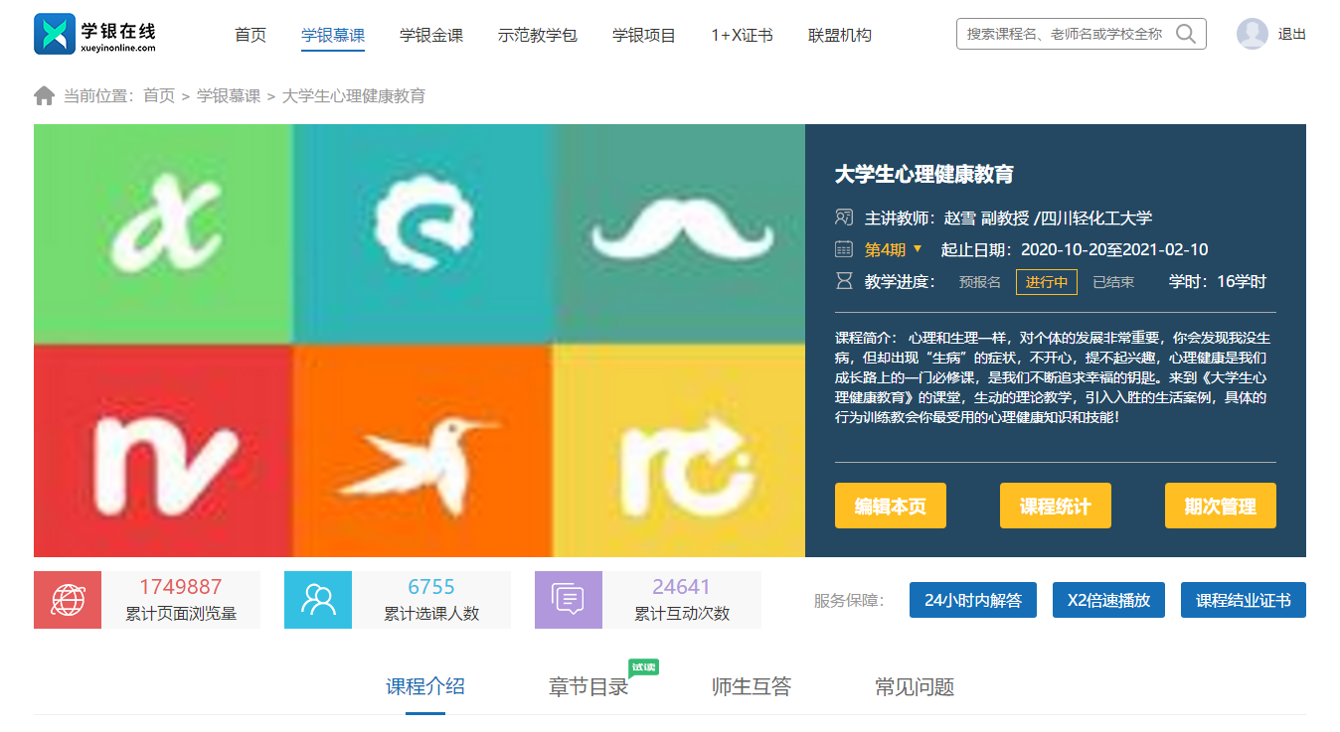Click the 课程结业证书 button
The image size is (1340, 732).
click(x=1244, y=600)
